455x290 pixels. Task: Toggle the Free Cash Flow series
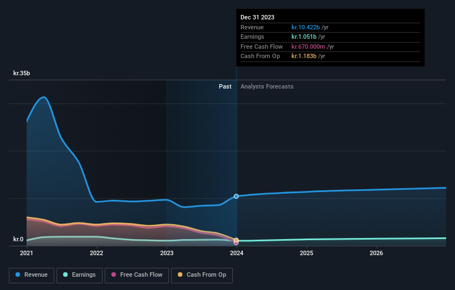[x=137, y=275]
